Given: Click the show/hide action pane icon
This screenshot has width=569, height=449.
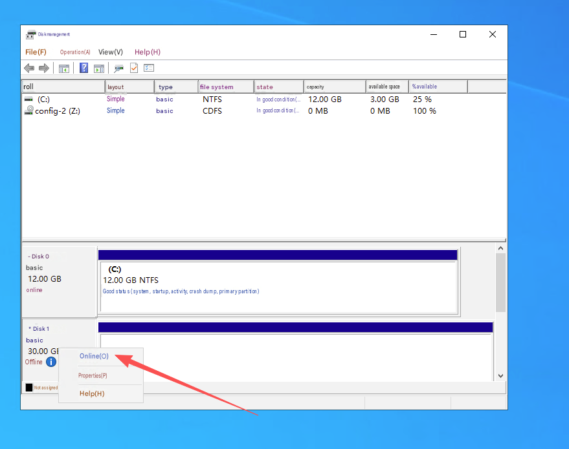Looking at the screenshot, I should pyautogui.click(x=99, y=68).
